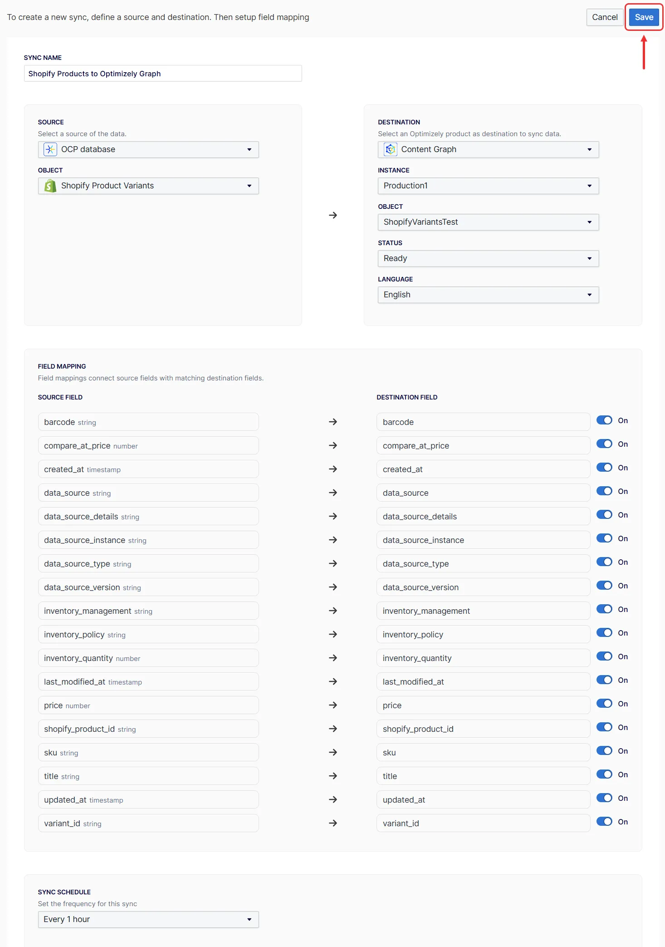Select the barcode string source field
This screenshot has height=947, width=665.
pos(148,422)
